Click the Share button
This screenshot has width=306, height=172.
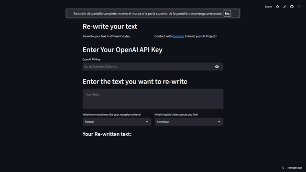[268, 7]
